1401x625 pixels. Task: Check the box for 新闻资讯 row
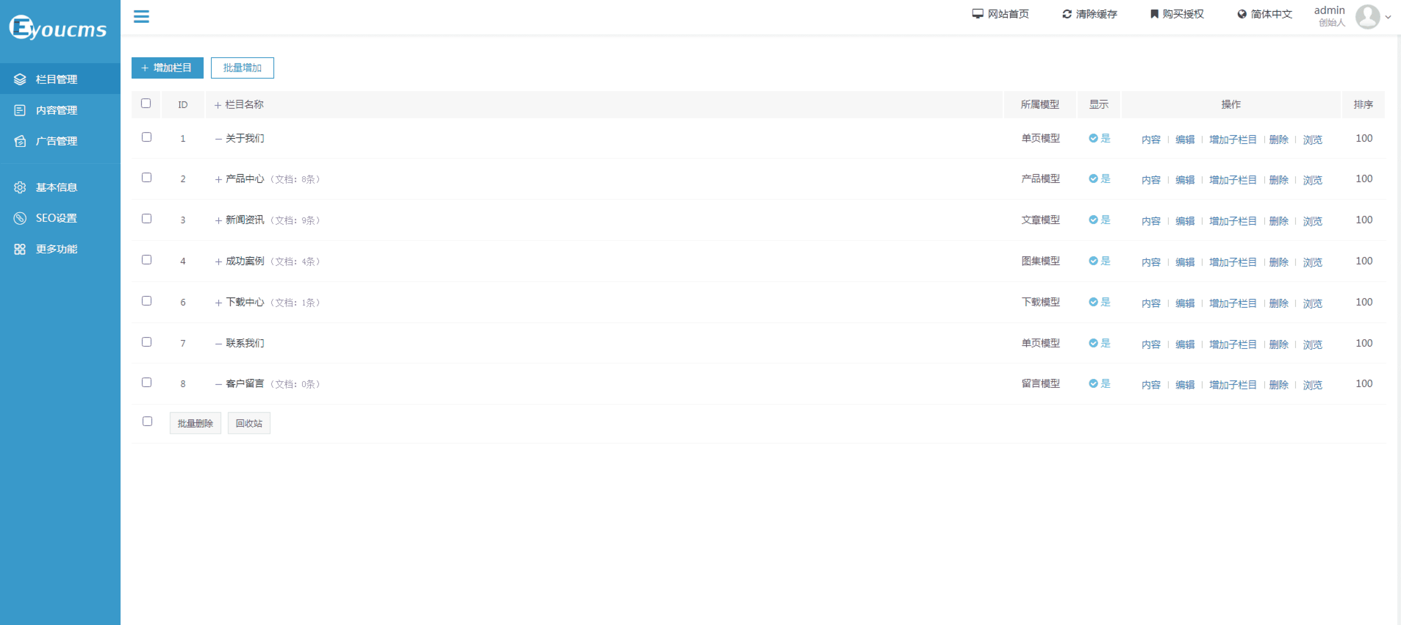pos(147,218)
